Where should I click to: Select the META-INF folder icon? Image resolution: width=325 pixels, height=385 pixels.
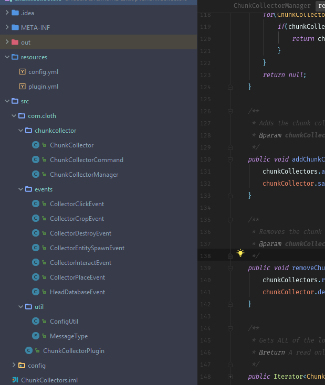pyautogui.click(x=15, y=27)
